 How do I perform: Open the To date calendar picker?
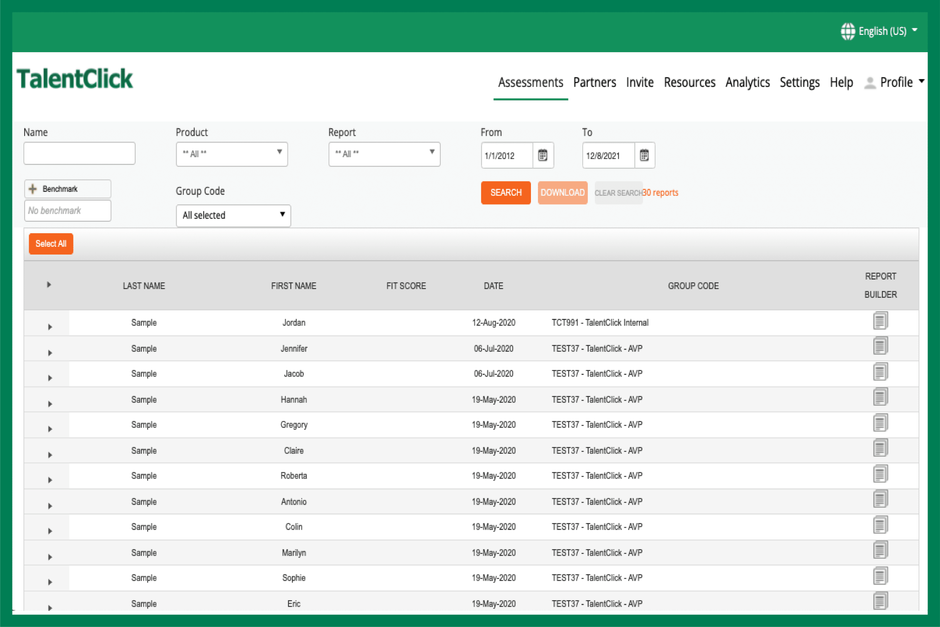pyautogui.click(x=644, y=155)
